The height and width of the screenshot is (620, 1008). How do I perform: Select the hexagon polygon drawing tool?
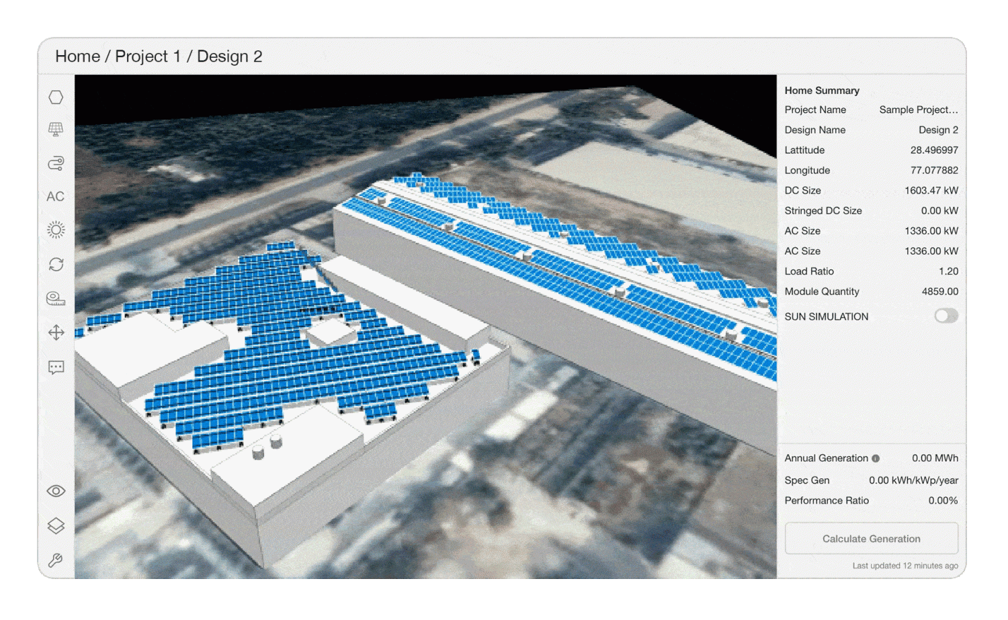56,97
